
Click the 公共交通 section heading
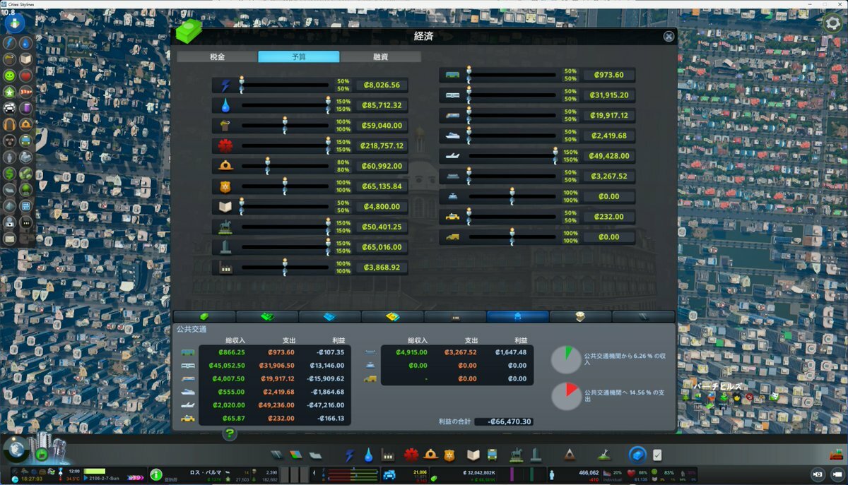tap(192, 330)
